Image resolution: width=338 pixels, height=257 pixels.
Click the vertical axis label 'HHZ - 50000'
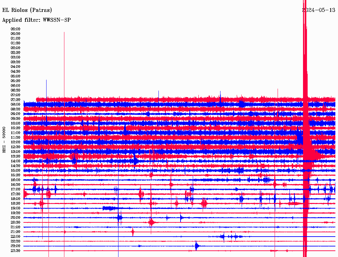click(x=4, y=140)
